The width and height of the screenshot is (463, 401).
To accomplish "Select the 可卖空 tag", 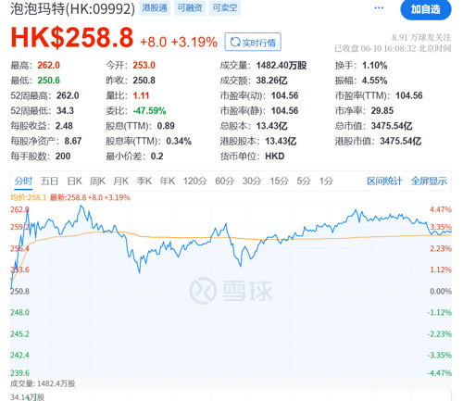I will [x=225, y=7].
